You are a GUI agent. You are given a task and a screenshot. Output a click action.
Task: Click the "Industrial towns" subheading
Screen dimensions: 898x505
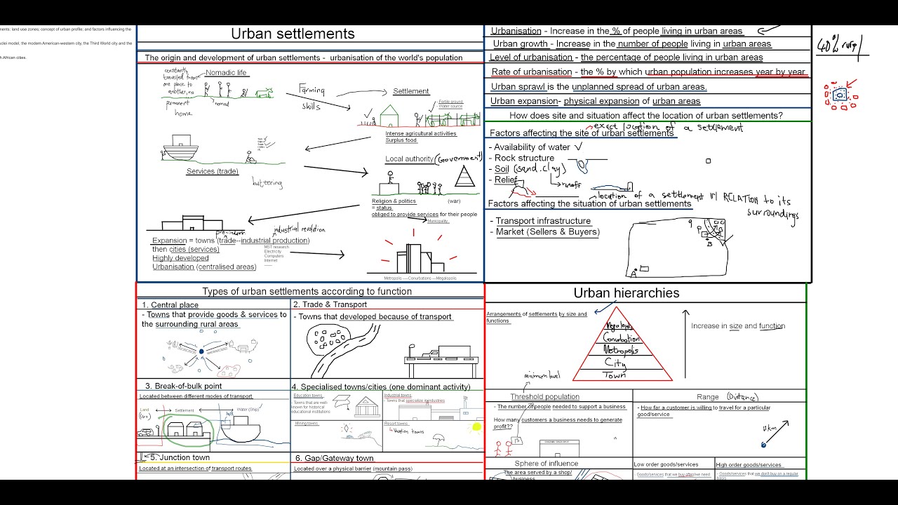[397, 396]
